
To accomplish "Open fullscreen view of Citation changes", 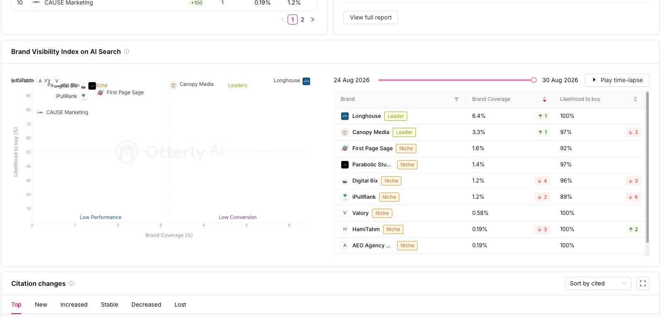I will (643, 283).
